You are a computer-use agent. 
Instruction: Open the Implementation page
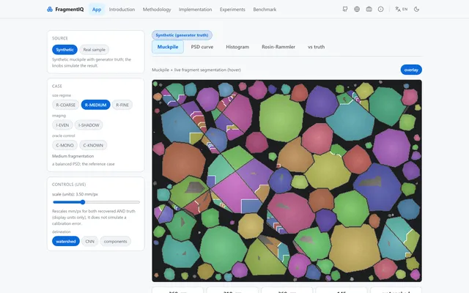(196, 10)
